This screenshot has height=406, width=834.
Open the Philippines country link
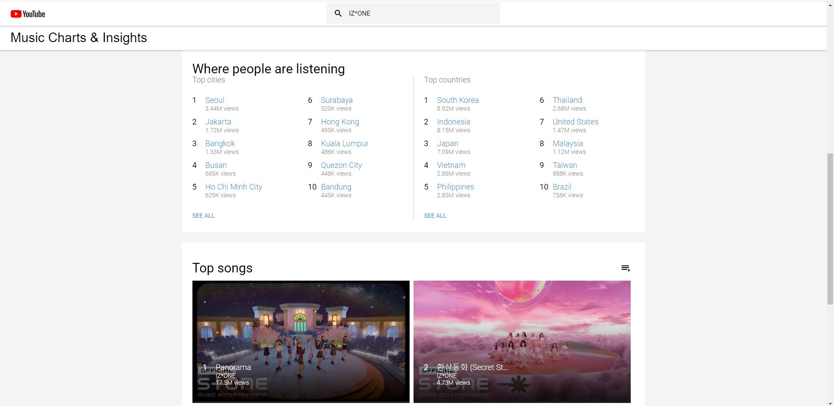455,187
